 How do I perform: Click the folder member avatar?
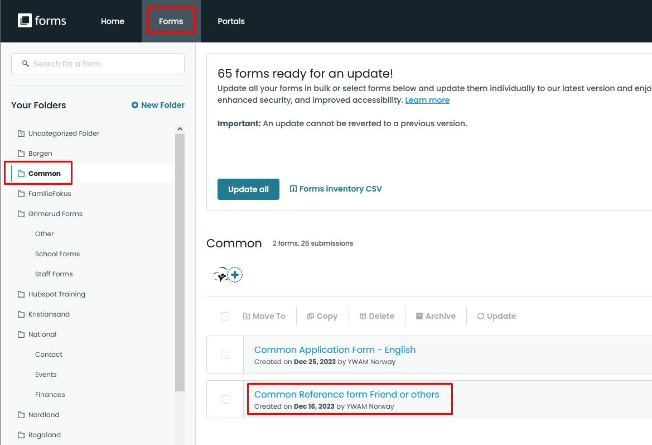click(x=220, y=275)
